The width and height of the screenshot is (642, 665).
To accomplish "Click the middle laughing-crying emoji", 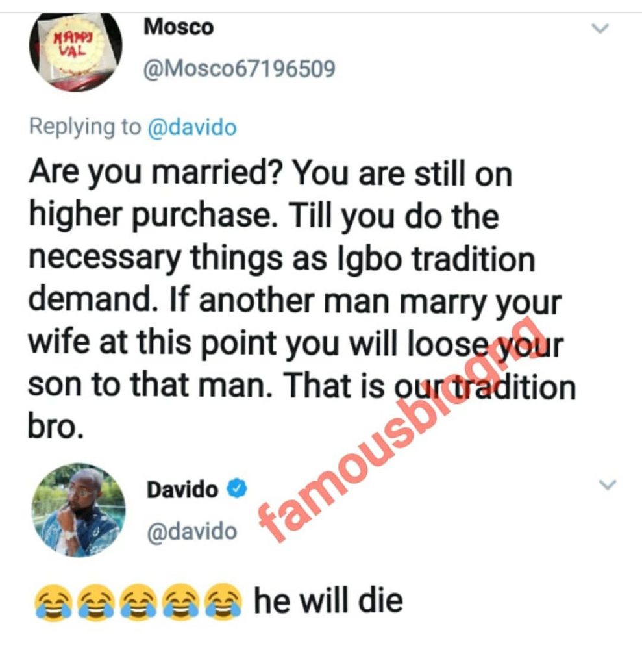I will coord(138,602).
